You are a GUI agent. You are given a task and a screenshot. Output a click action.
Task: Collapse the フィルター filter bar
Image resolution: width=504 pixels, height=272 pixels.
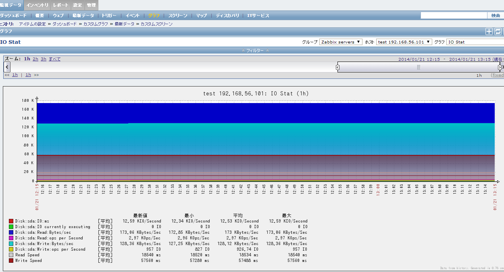255,50
